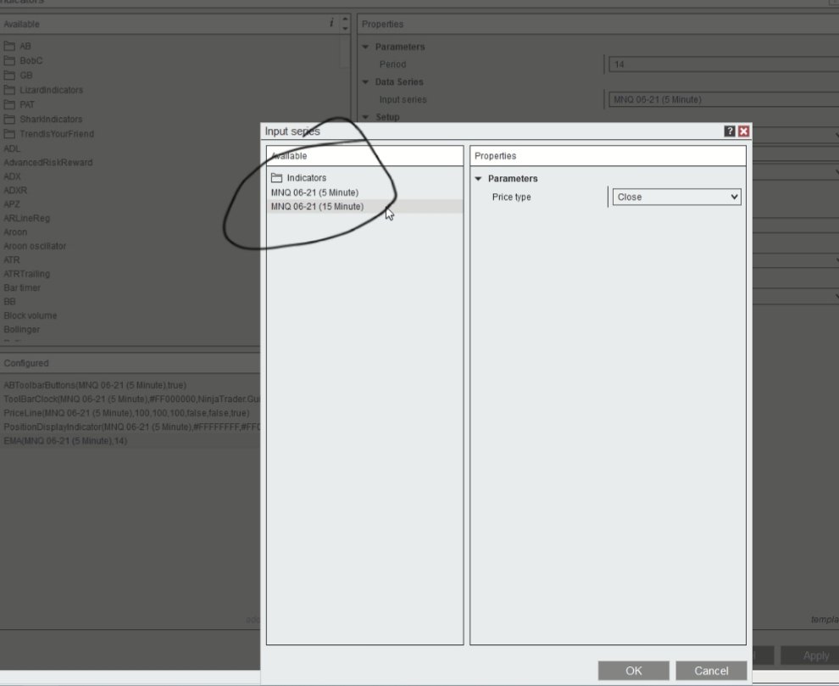Click the PAT folder icon
The width and height of the screenshot is (839, 686).
[x=9, y=104]
